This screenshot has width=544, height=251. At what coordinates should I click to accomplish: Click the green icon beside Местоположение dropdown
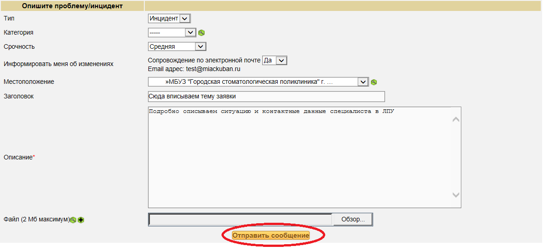pos(374,82)
